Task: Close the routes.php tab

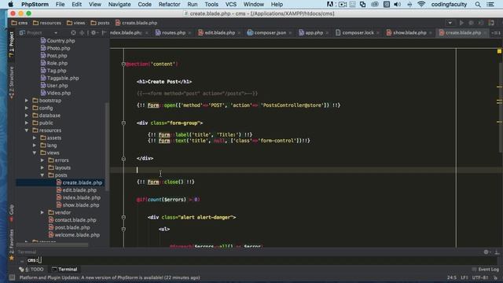Action: click(x=189, y=33)
